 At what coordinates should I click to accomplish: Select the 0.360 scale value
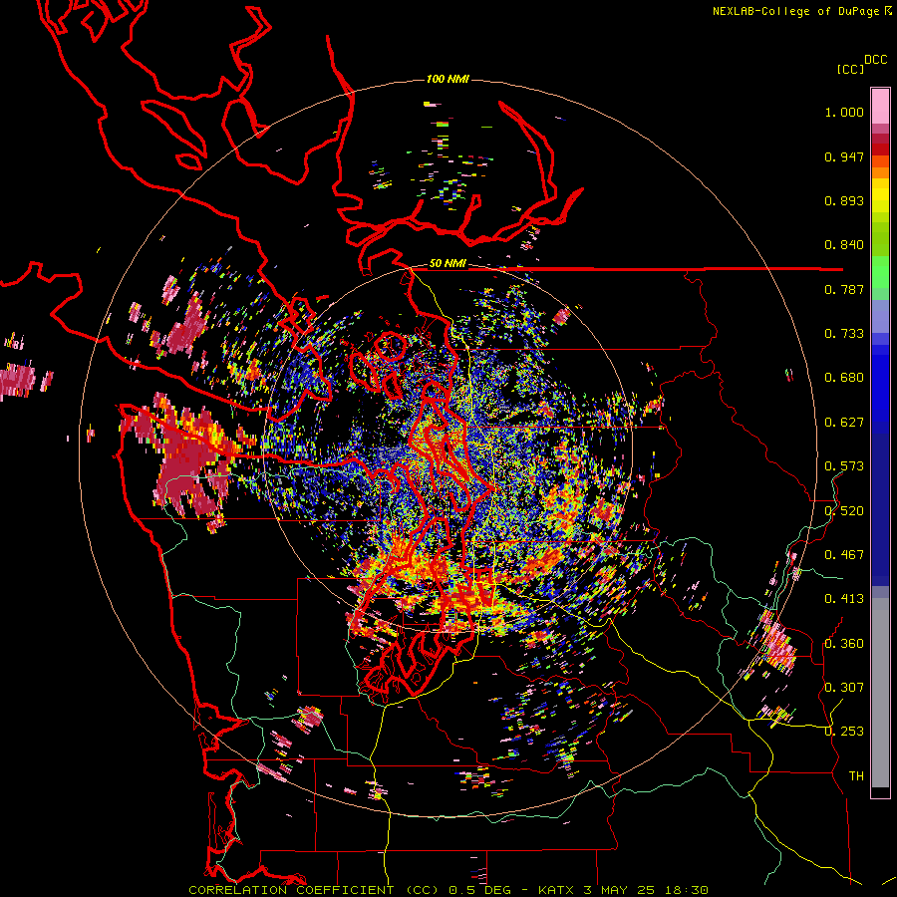pos(844,644)
